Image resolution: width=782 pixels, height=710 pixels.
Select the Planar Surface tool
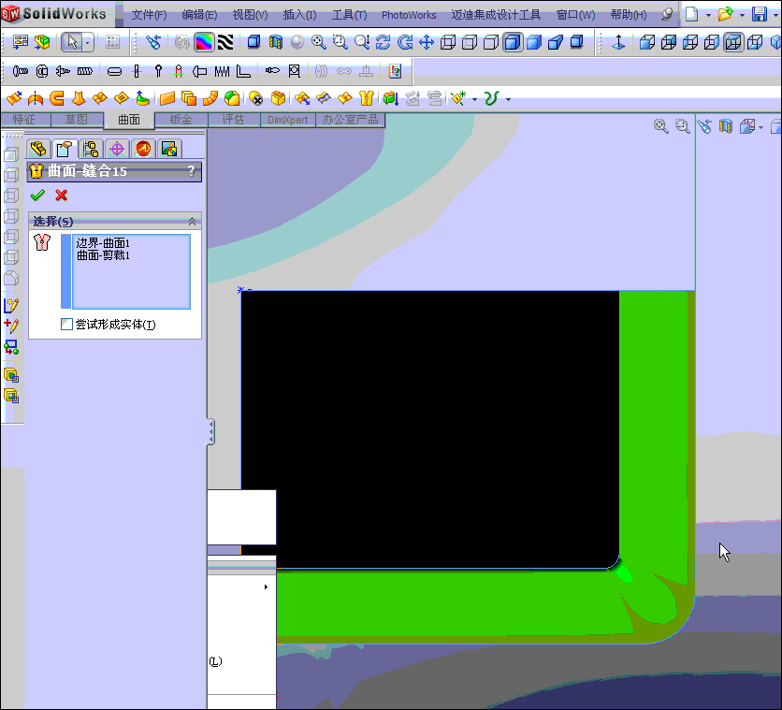[x=167, y=98]
